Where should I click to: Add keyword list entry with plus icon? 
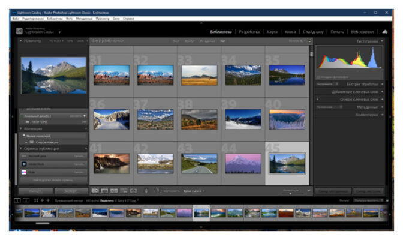coord(318,99)
